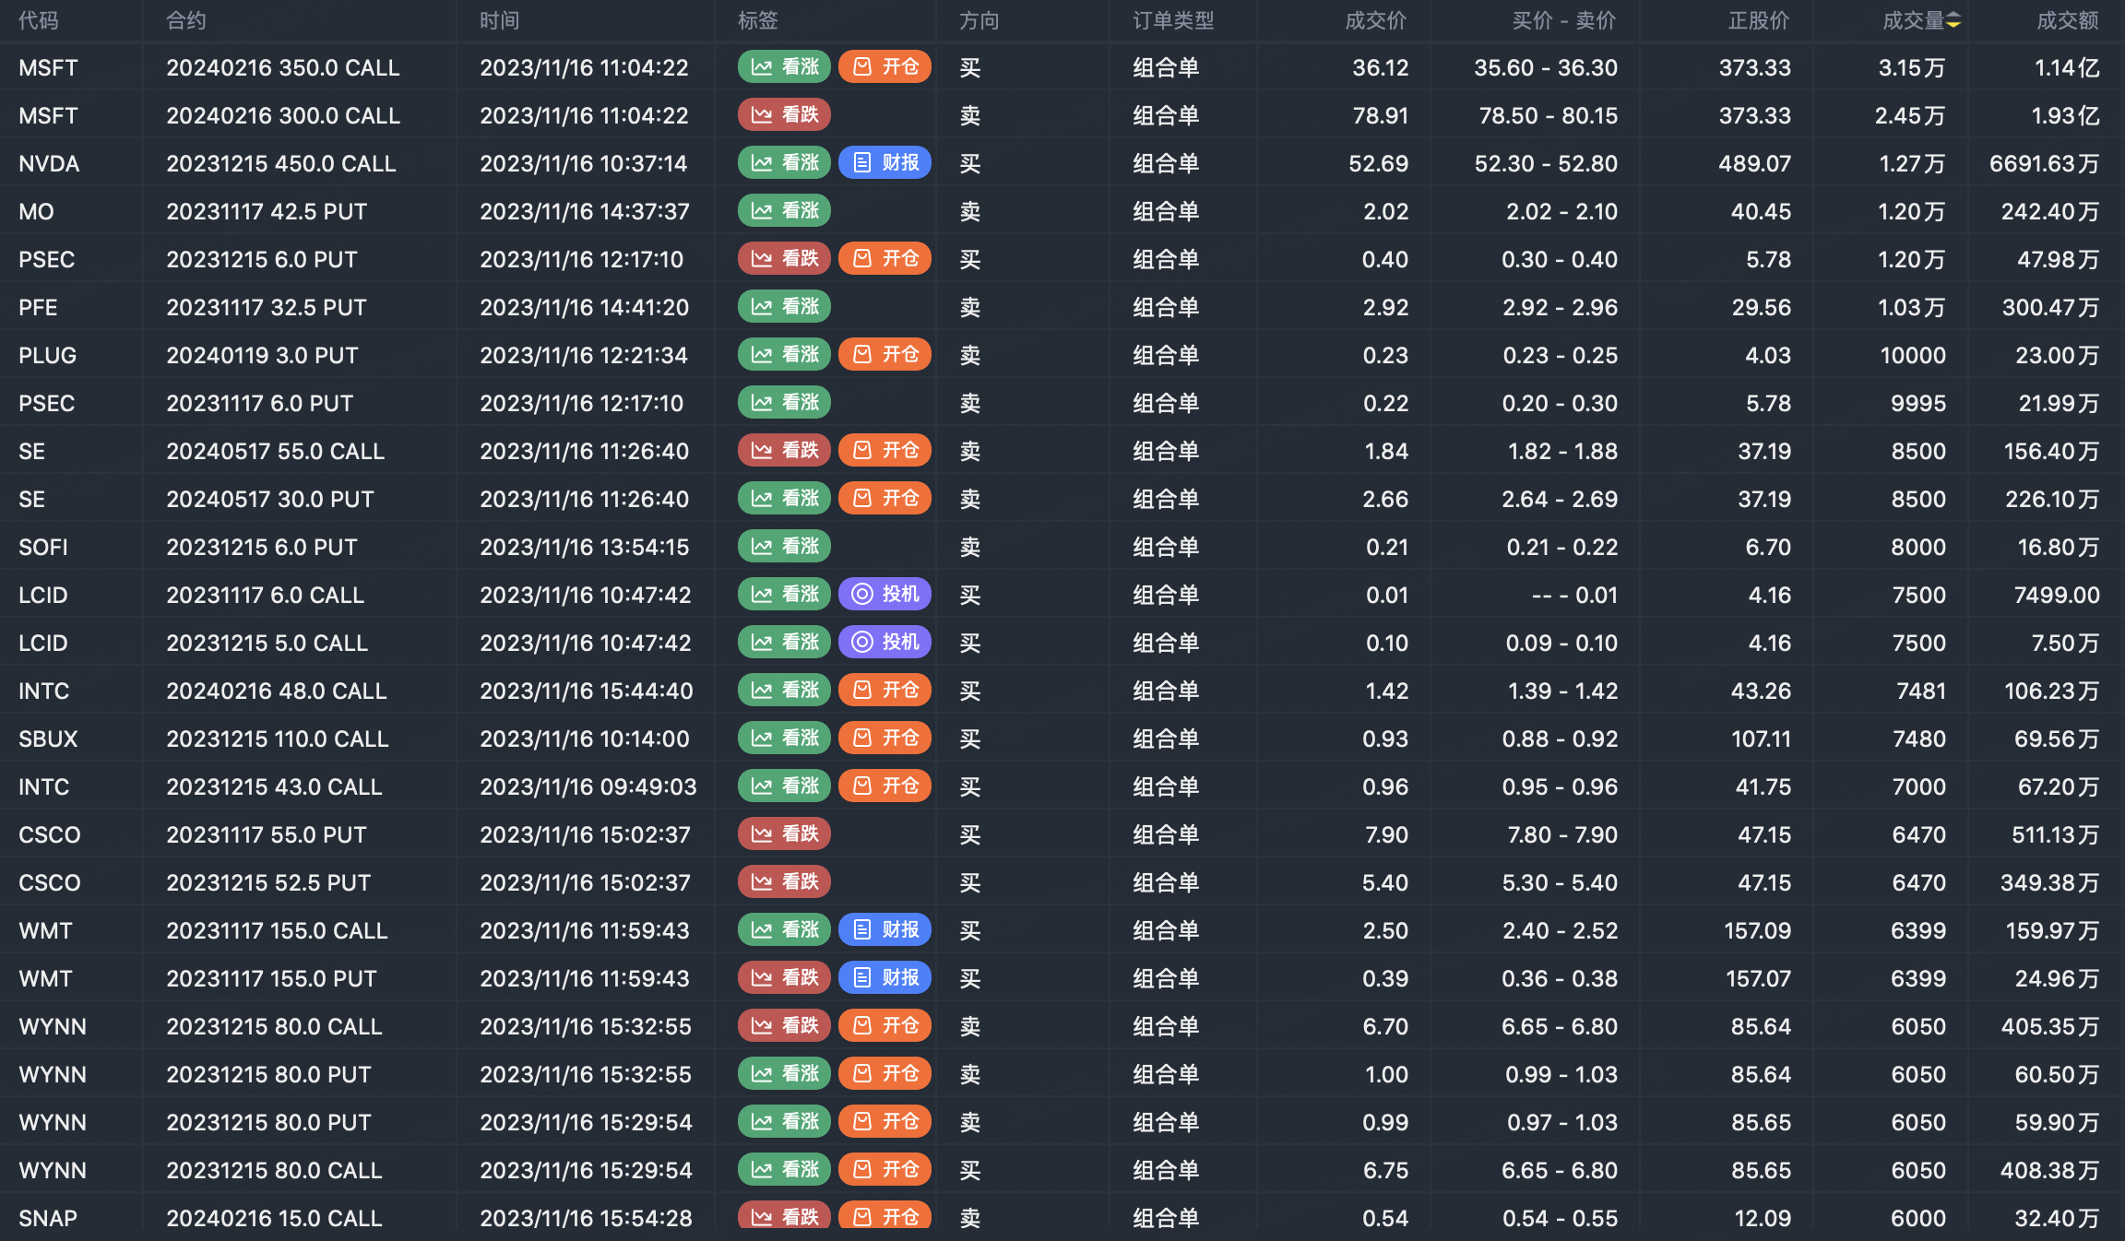
Task: Click the 看涨 tag on MSFT 350.0 CALL row
Action: pos(784,67)
